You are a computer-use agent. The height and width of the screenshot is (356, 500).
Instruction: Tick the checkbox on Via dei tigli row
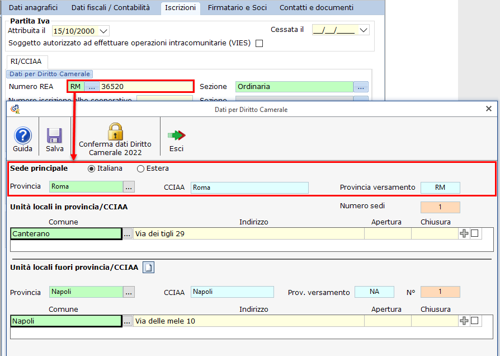pyautogui.click(x=475, y=234)
